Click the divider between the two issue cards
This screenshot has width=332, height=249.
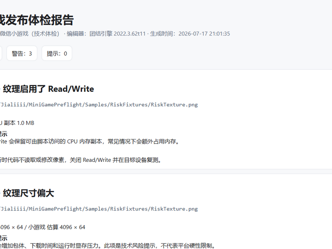pyautogui.click(x=166, y=171)
